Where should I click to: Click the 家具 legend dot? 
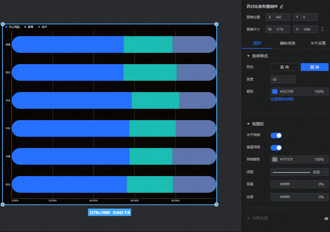(x=25, y=27)
